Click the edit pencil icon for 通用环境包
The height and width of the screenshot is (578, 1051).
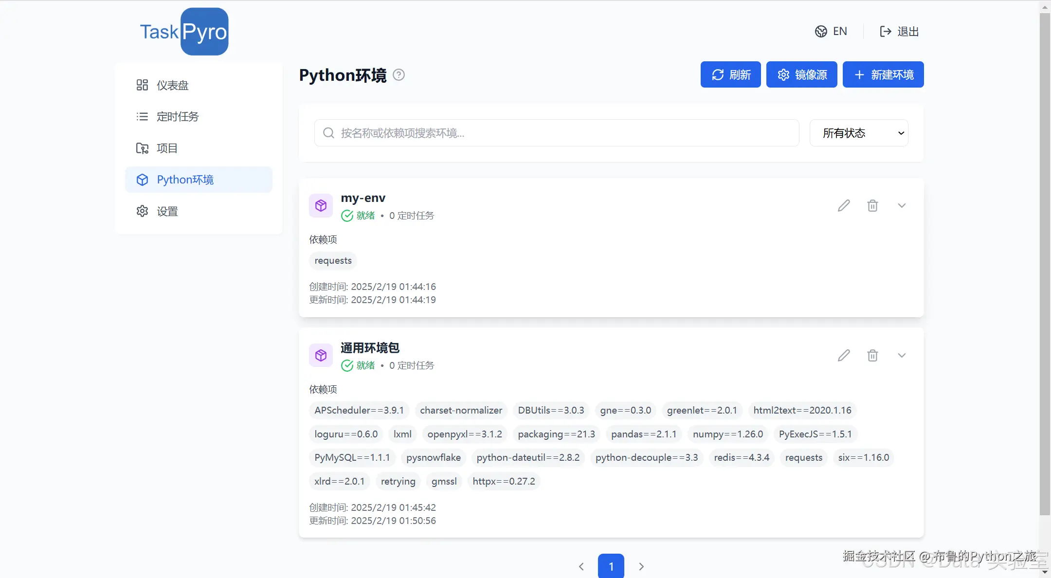(x=843, y=355)
